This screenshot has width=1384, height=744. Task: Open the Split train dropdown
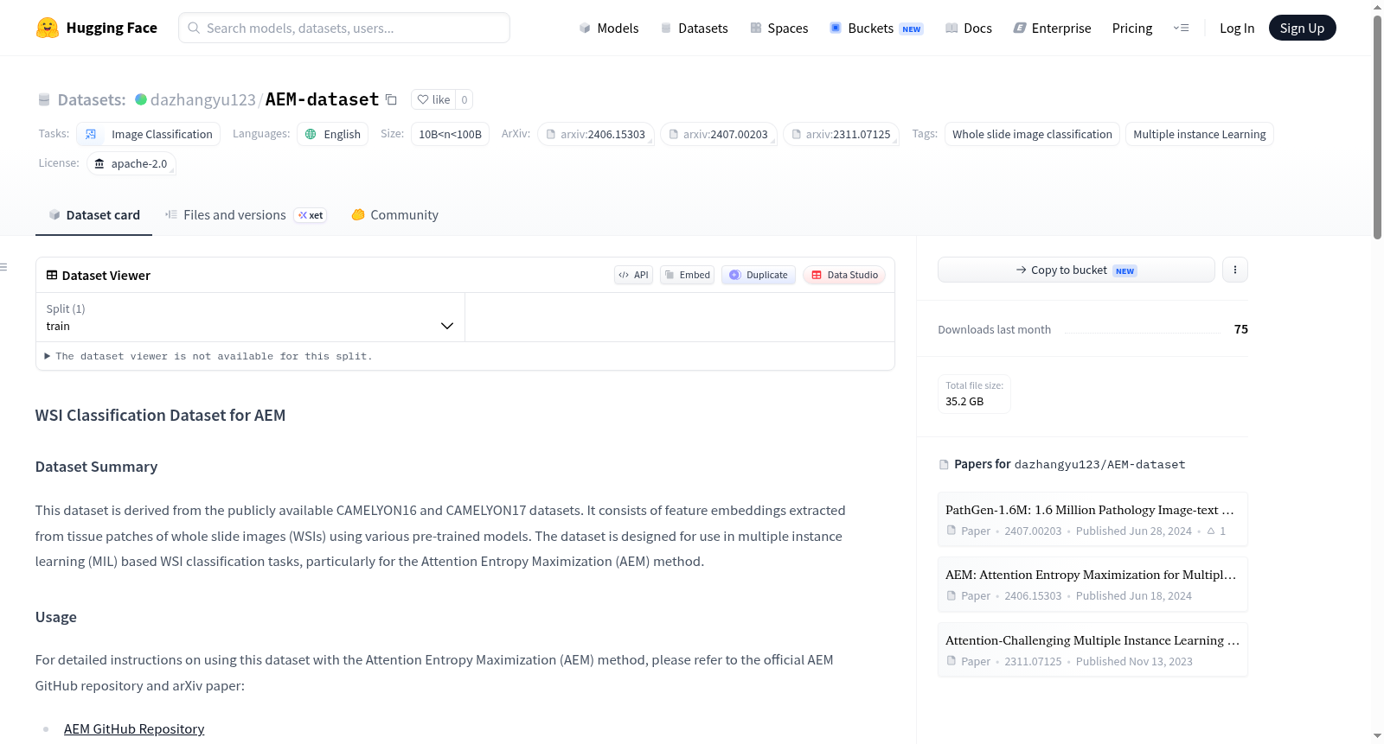coord(250,317)
